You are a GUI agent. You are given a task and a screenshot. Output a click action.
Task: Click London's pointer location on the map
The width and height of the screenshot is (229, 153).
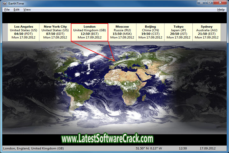click(114, 60)
